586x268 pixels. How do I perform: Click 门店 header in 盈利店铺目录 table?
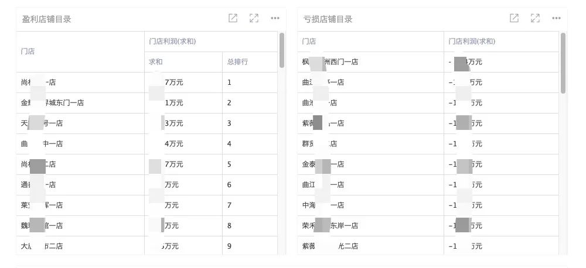tap(28, 51)
